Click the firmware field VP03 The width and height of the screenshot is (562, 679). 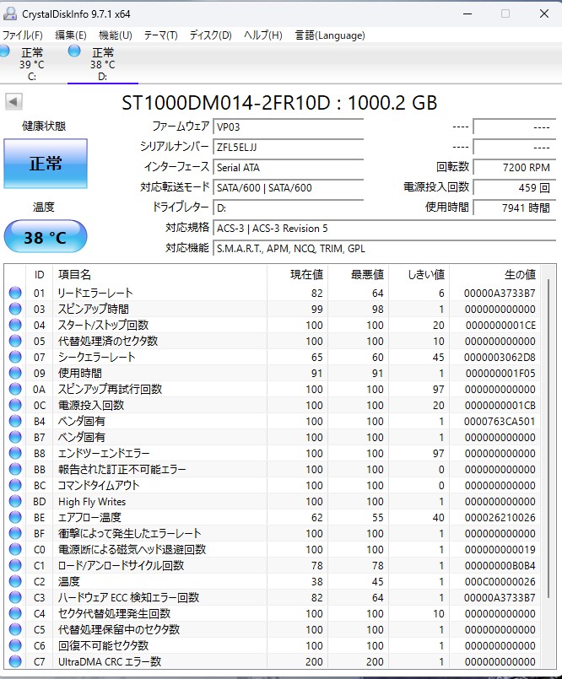point(288,127)
